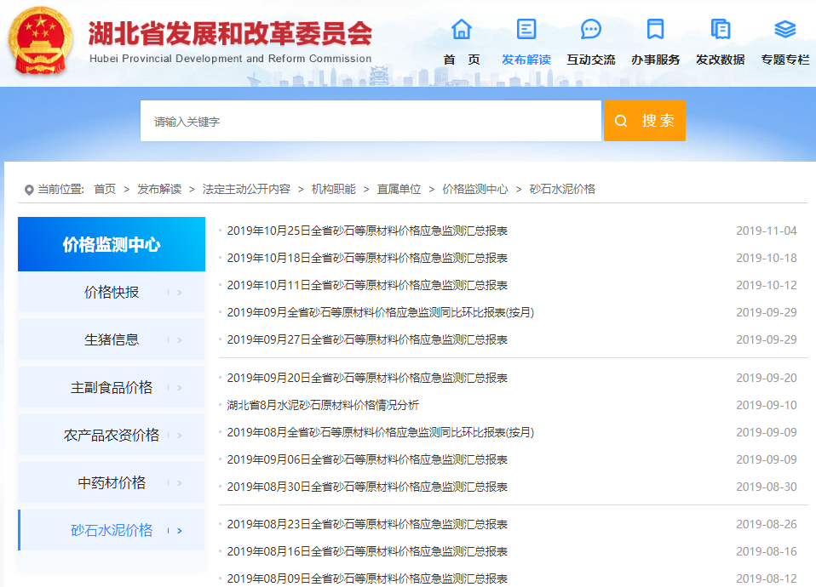Go to 法定主动公开内容 in the breadcrumb
This screenshot has height=587, width=816.
click(x=246, y=189)
